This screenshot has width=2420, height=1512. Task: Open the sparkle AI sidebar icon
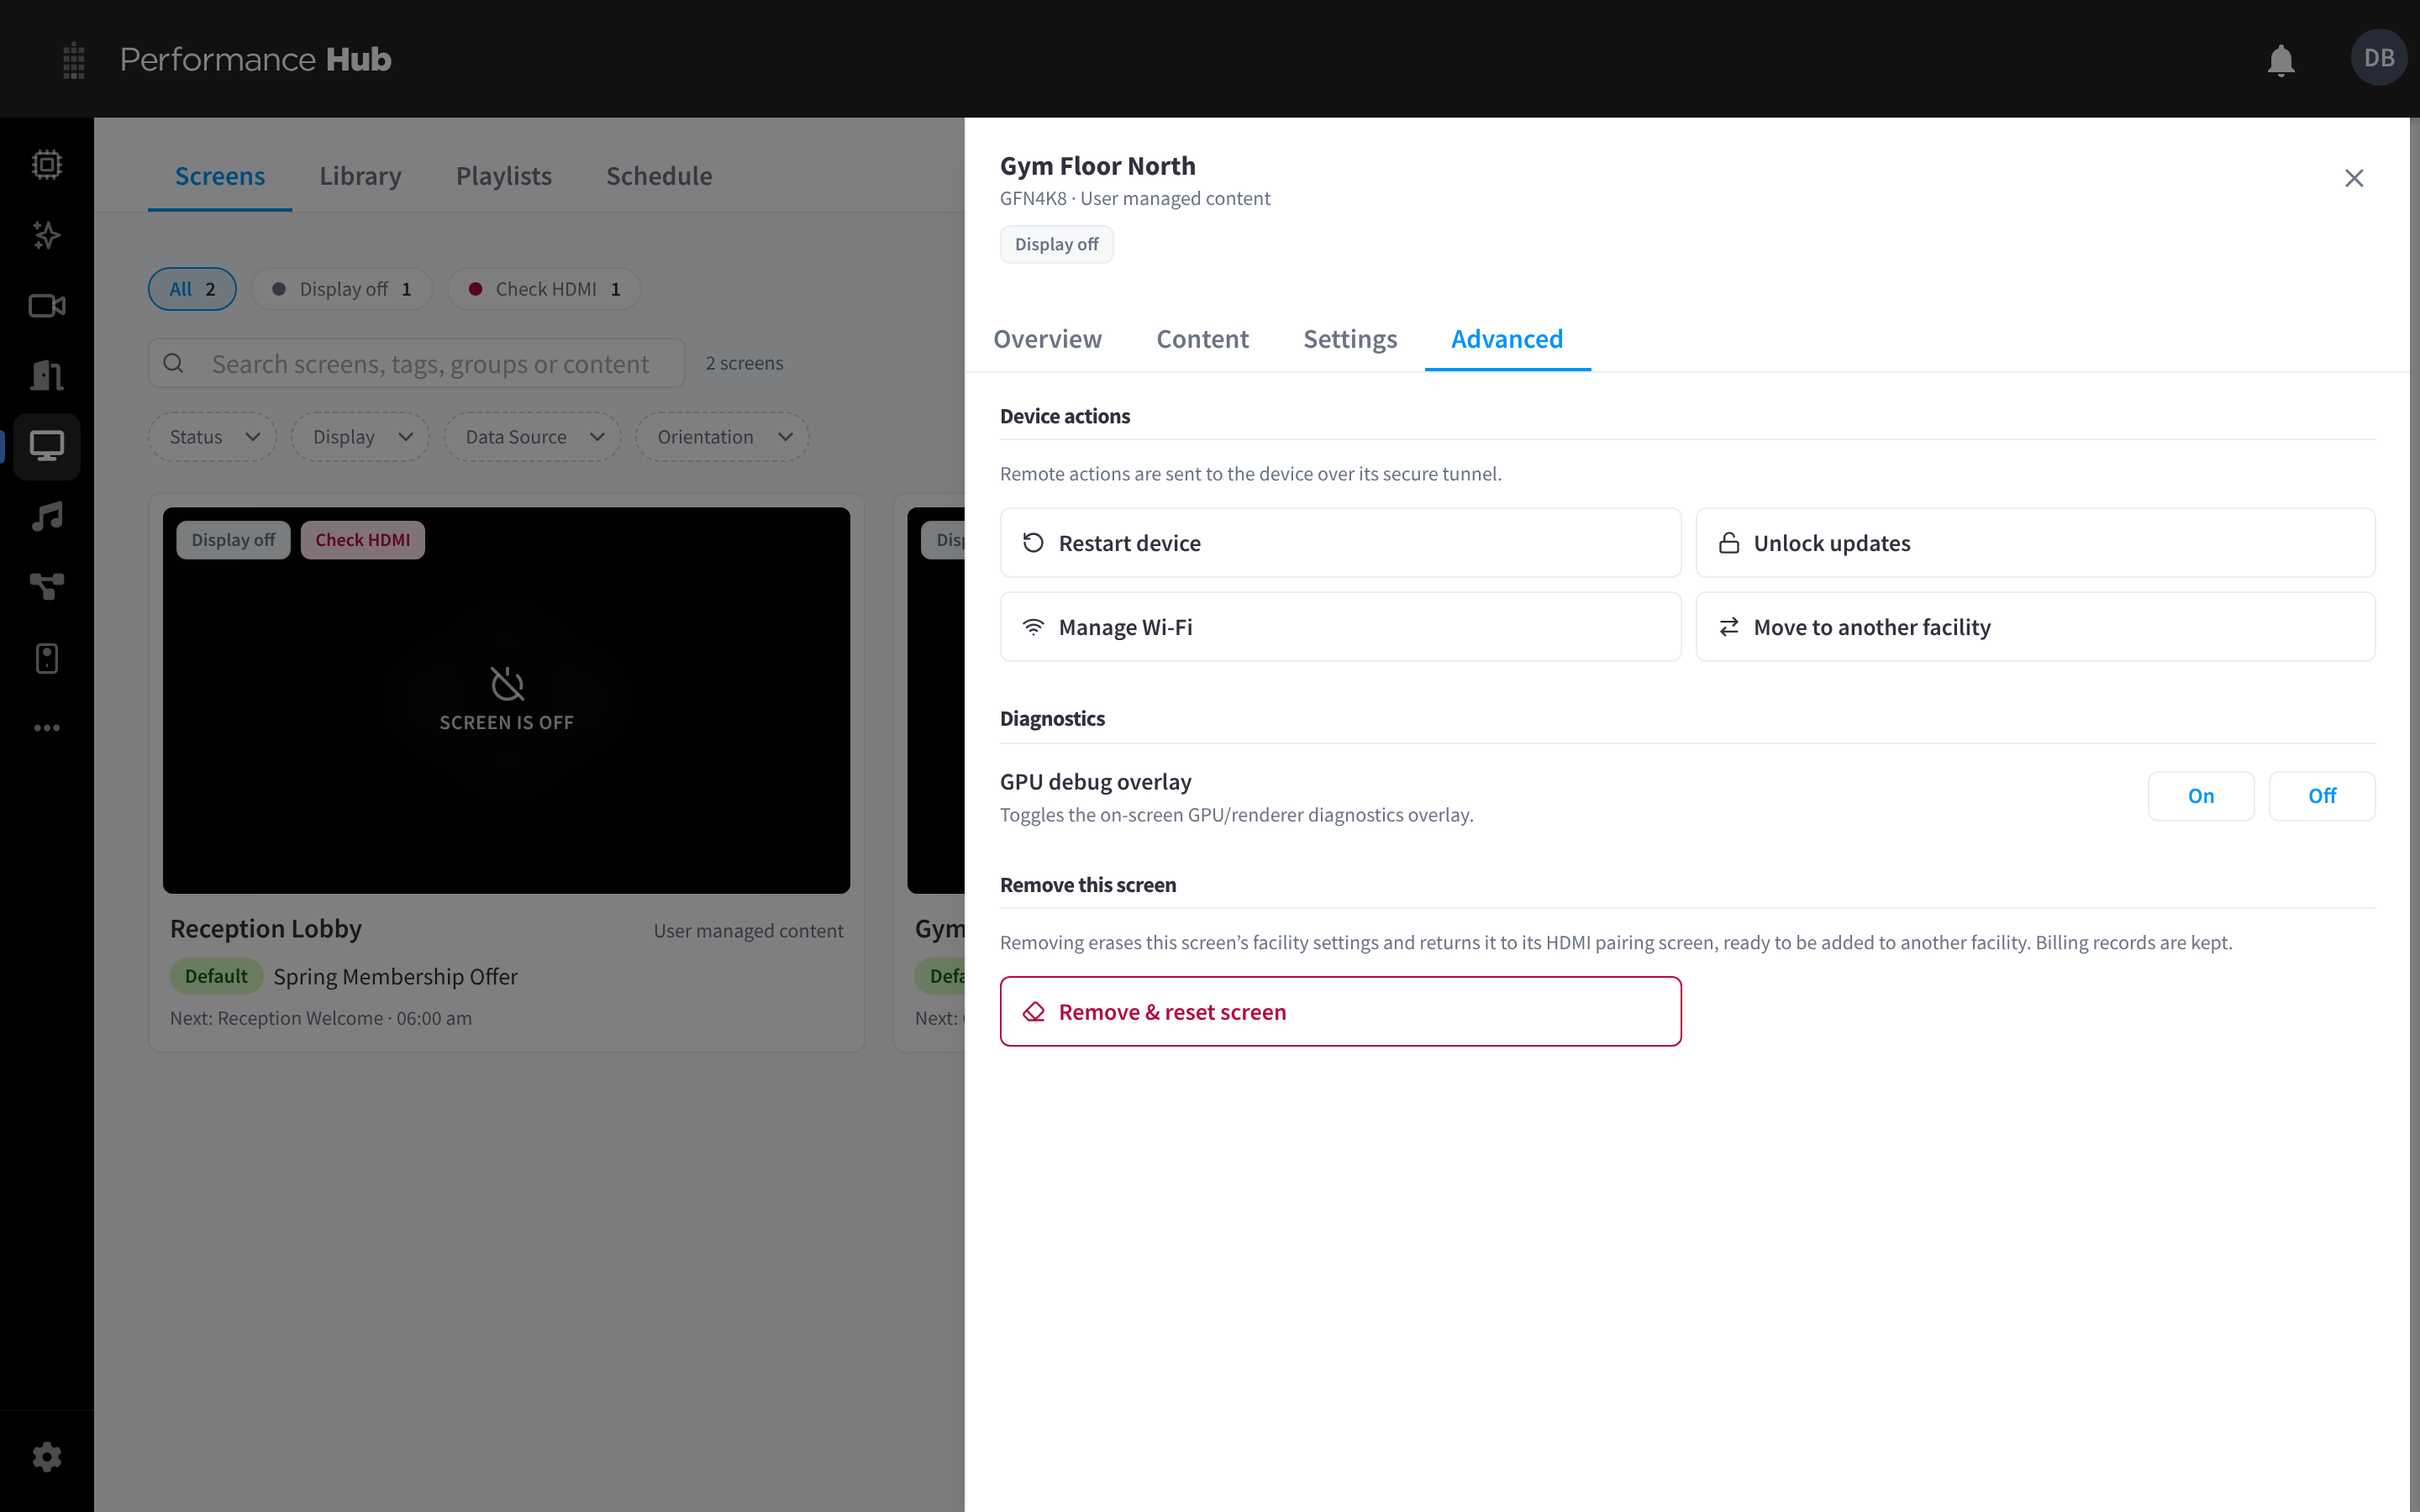[x=47, y=235]
